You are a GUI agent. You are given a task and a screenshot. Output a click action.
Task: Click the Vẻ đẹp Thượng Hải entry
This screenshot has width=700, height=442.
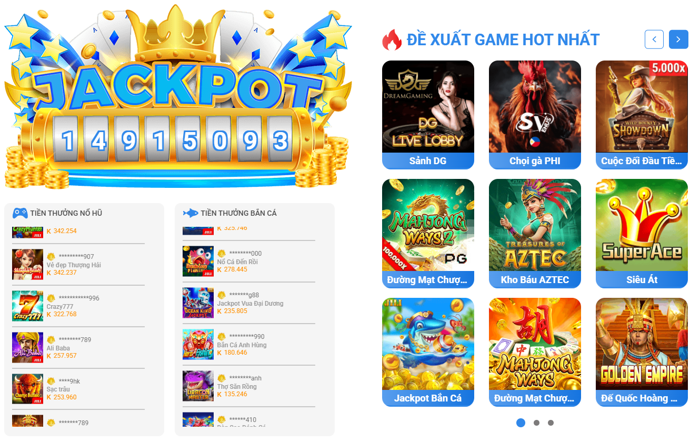74,265
